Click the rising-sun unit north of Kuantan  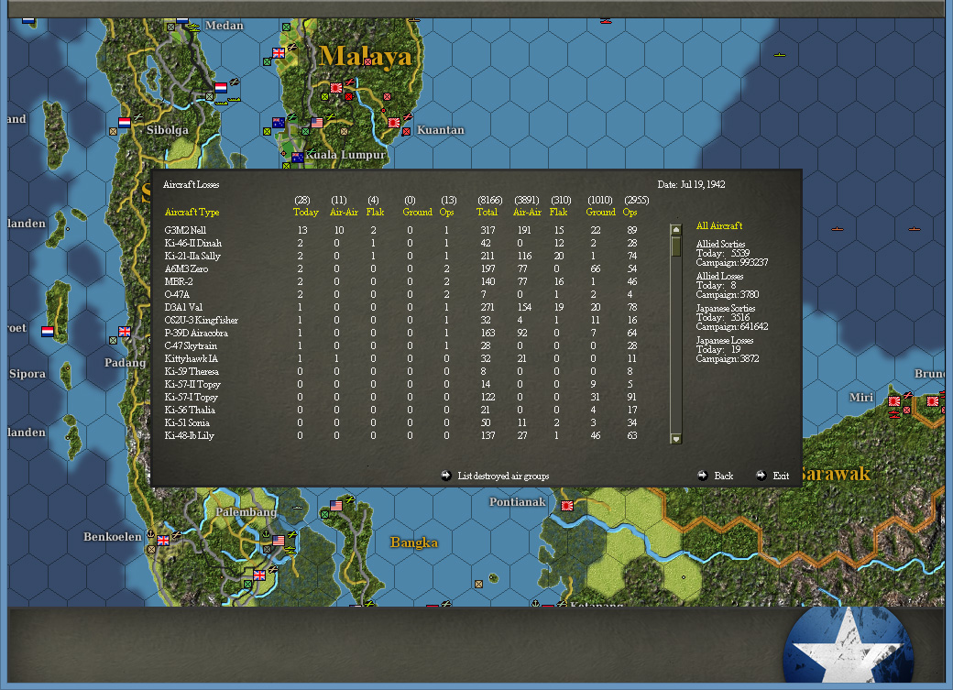pyautogui.click(x=336, y=87)
